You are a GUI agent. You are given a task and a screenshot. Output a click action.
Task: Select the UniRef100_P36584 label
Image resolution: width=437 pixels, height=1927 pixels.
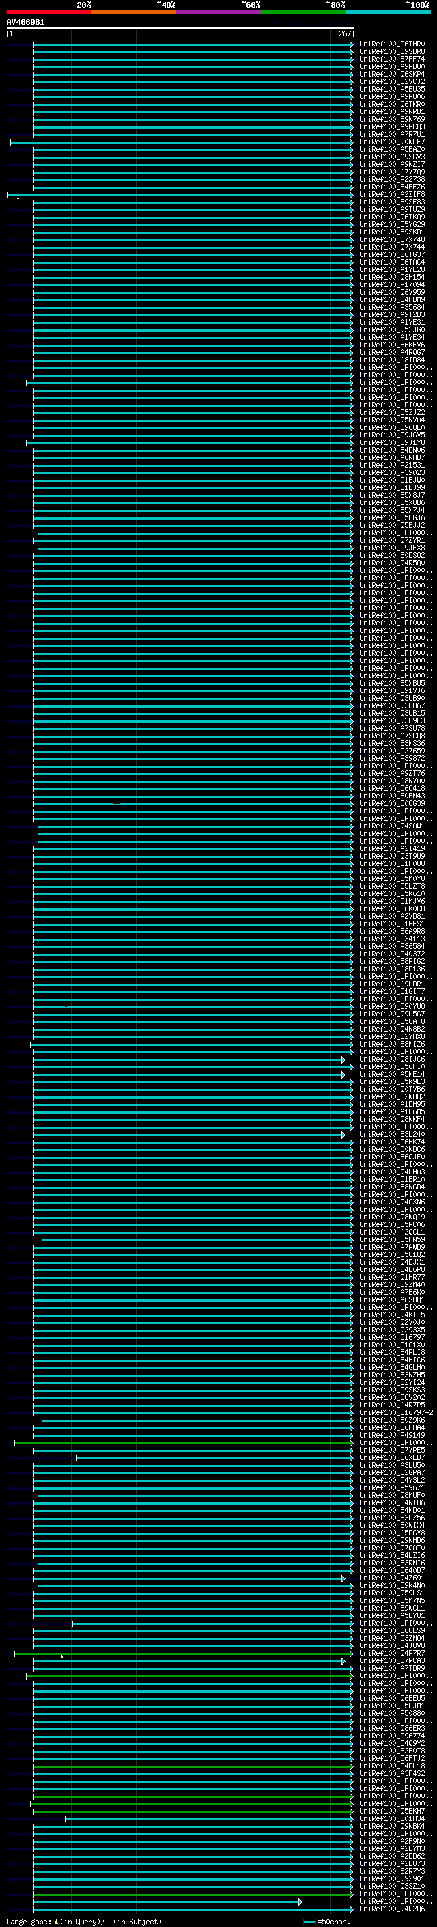pyautogui.click(x=391, y=946)
